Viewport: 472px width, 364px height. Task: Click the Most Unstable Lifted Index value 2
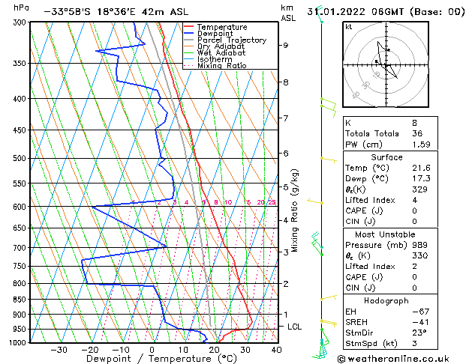click(414, 267)
